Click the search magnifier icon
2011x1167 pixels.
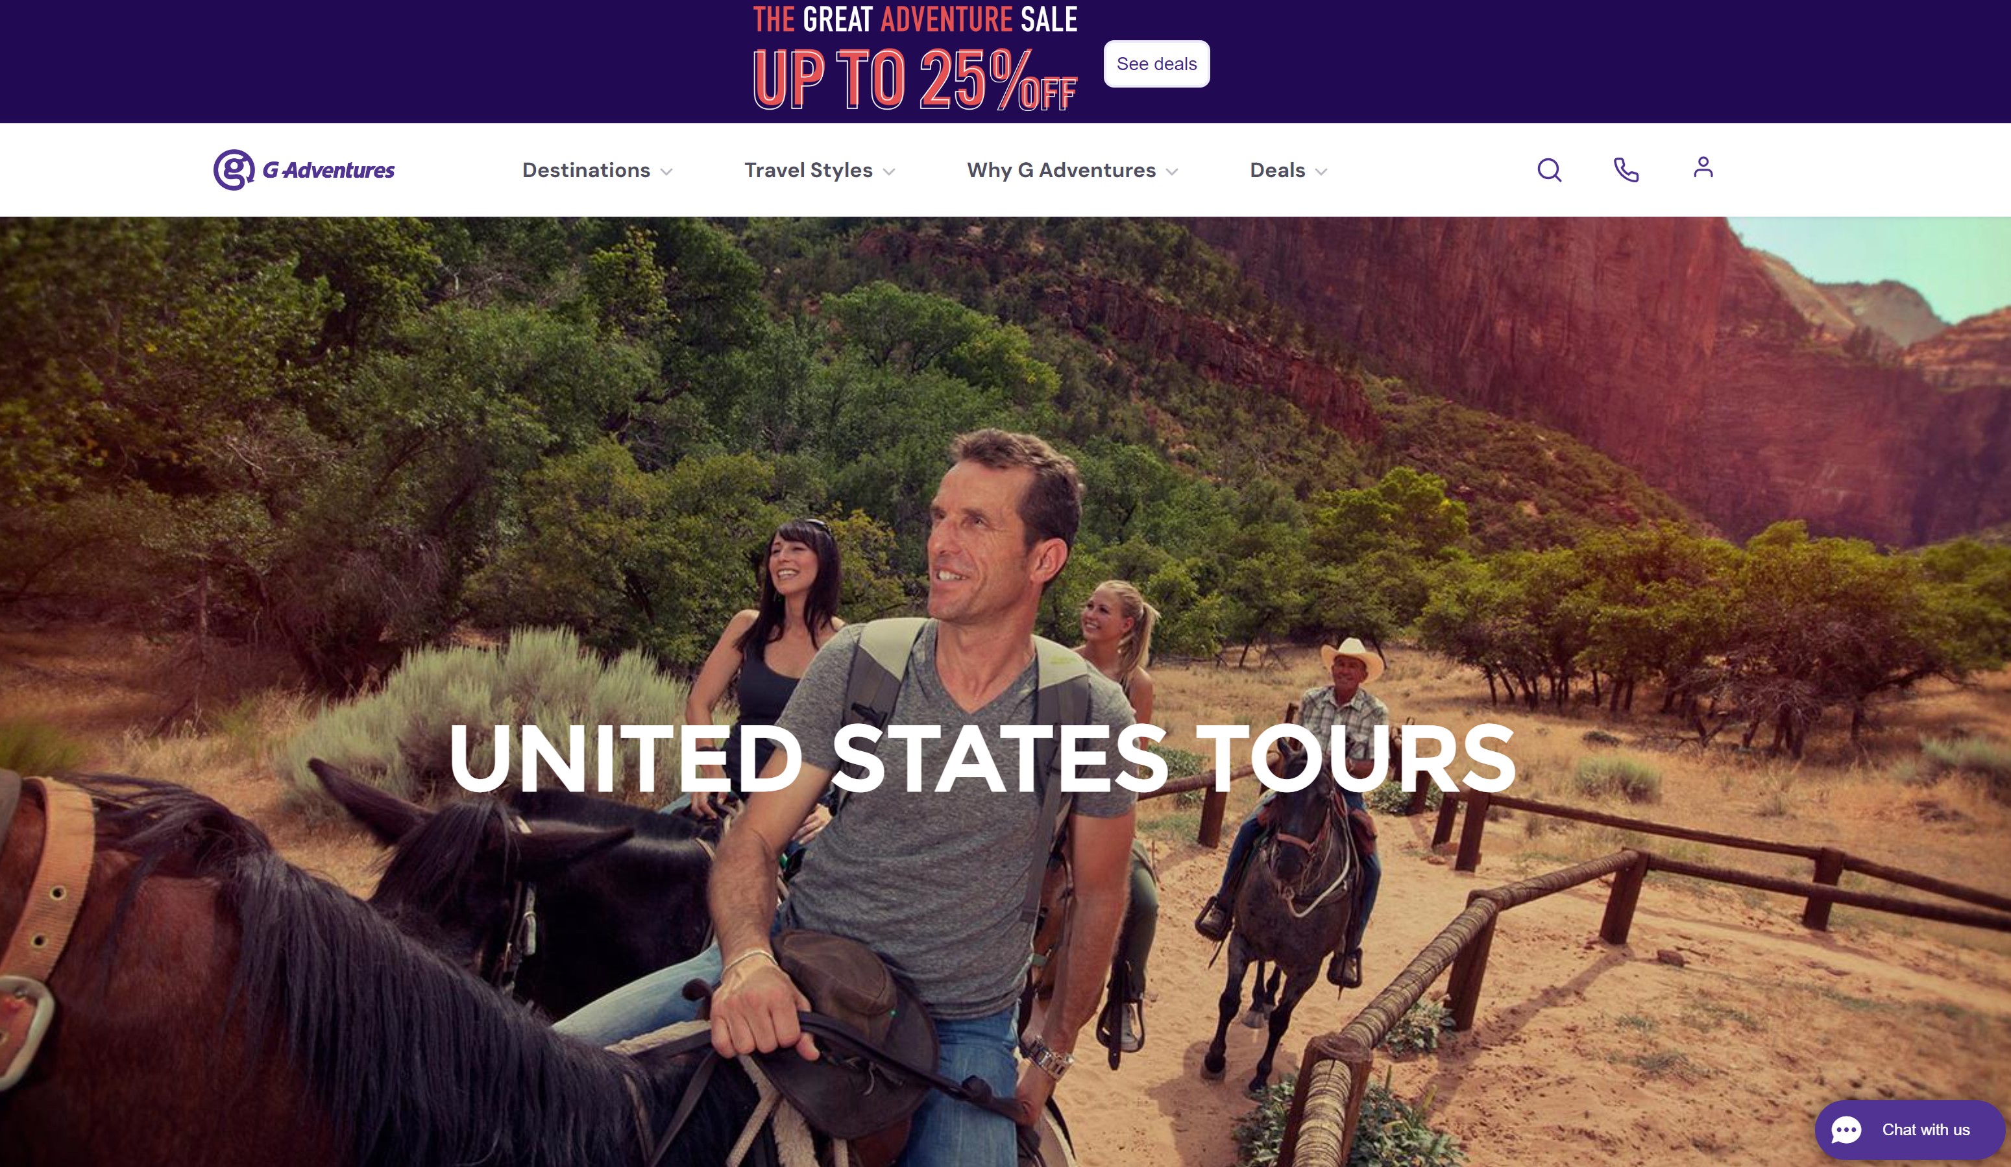1549,170
